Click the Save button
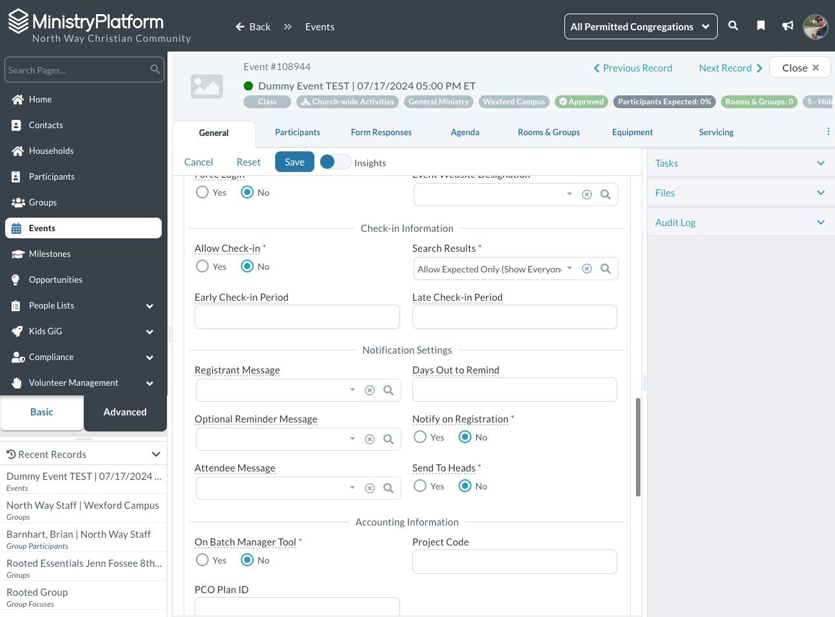Viewport: 835px width, 617px height. point(294,162)
